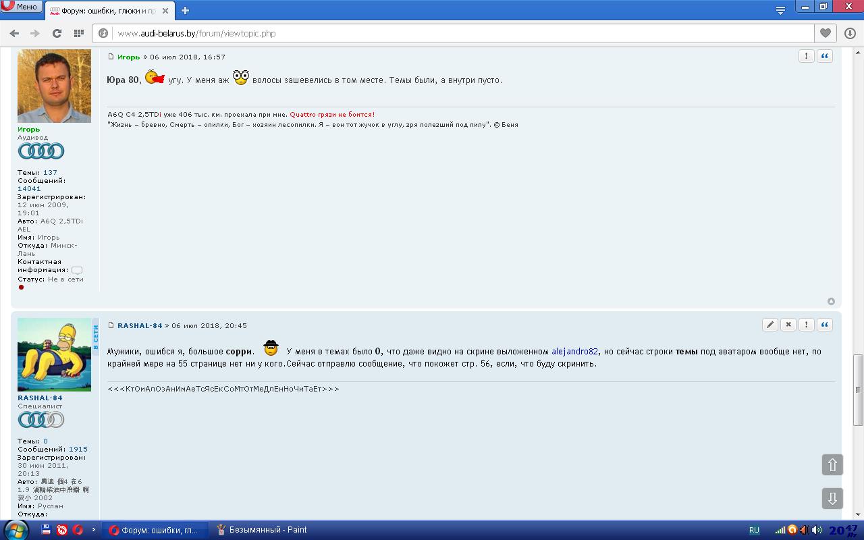Show hidden quick launch items chevron
Image resolution: width=864 pixels, height=540 pixels.
tap(92, 530)
